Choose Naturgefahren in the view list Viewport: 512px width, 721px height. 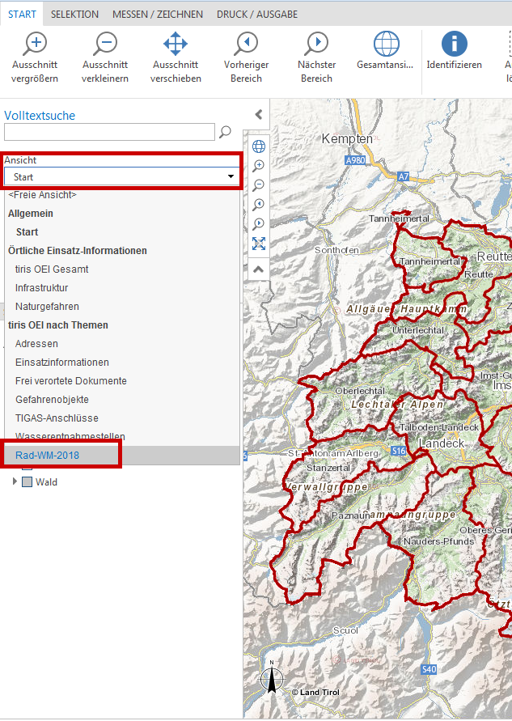[x=47, y=307]
